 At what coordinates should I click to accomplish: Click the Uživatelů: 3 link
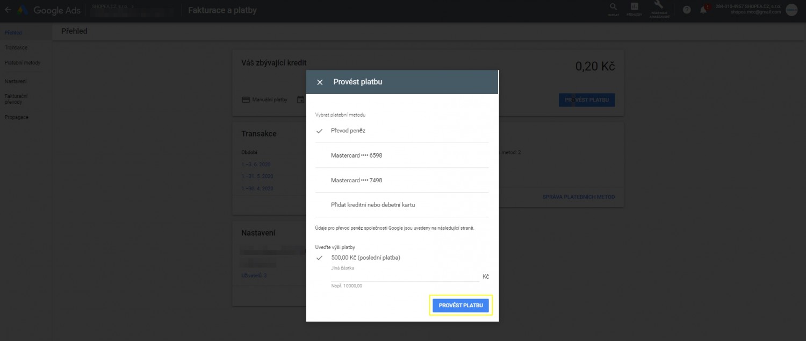pos(254,276)
